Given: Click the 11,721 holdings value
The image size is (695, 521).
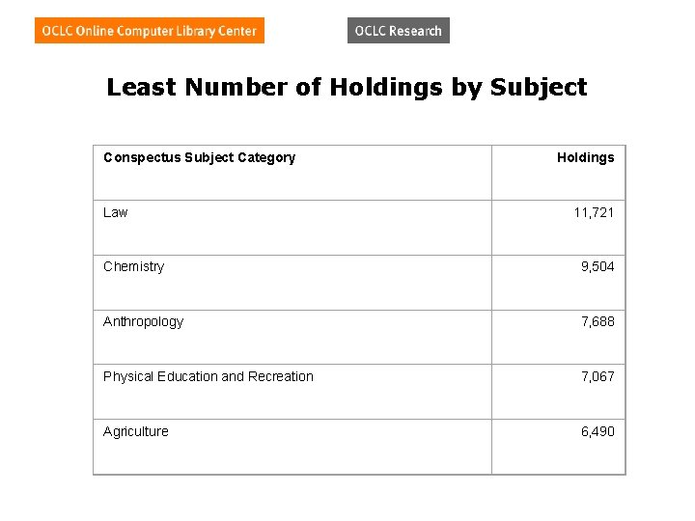Looking at the screenshot, I should [x=594, y=212].
